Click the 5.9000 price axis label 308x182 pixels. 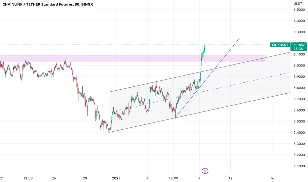[299, 77]
